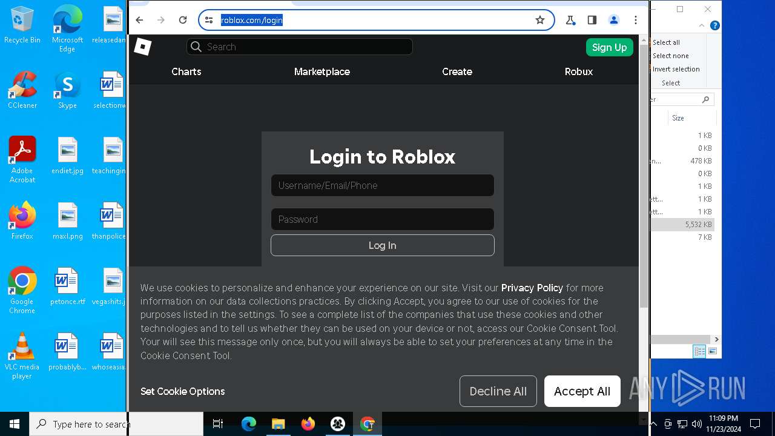775x436 pixels.
Task: Click Select all in File Explorer ribbon
Action: point(666,42)
